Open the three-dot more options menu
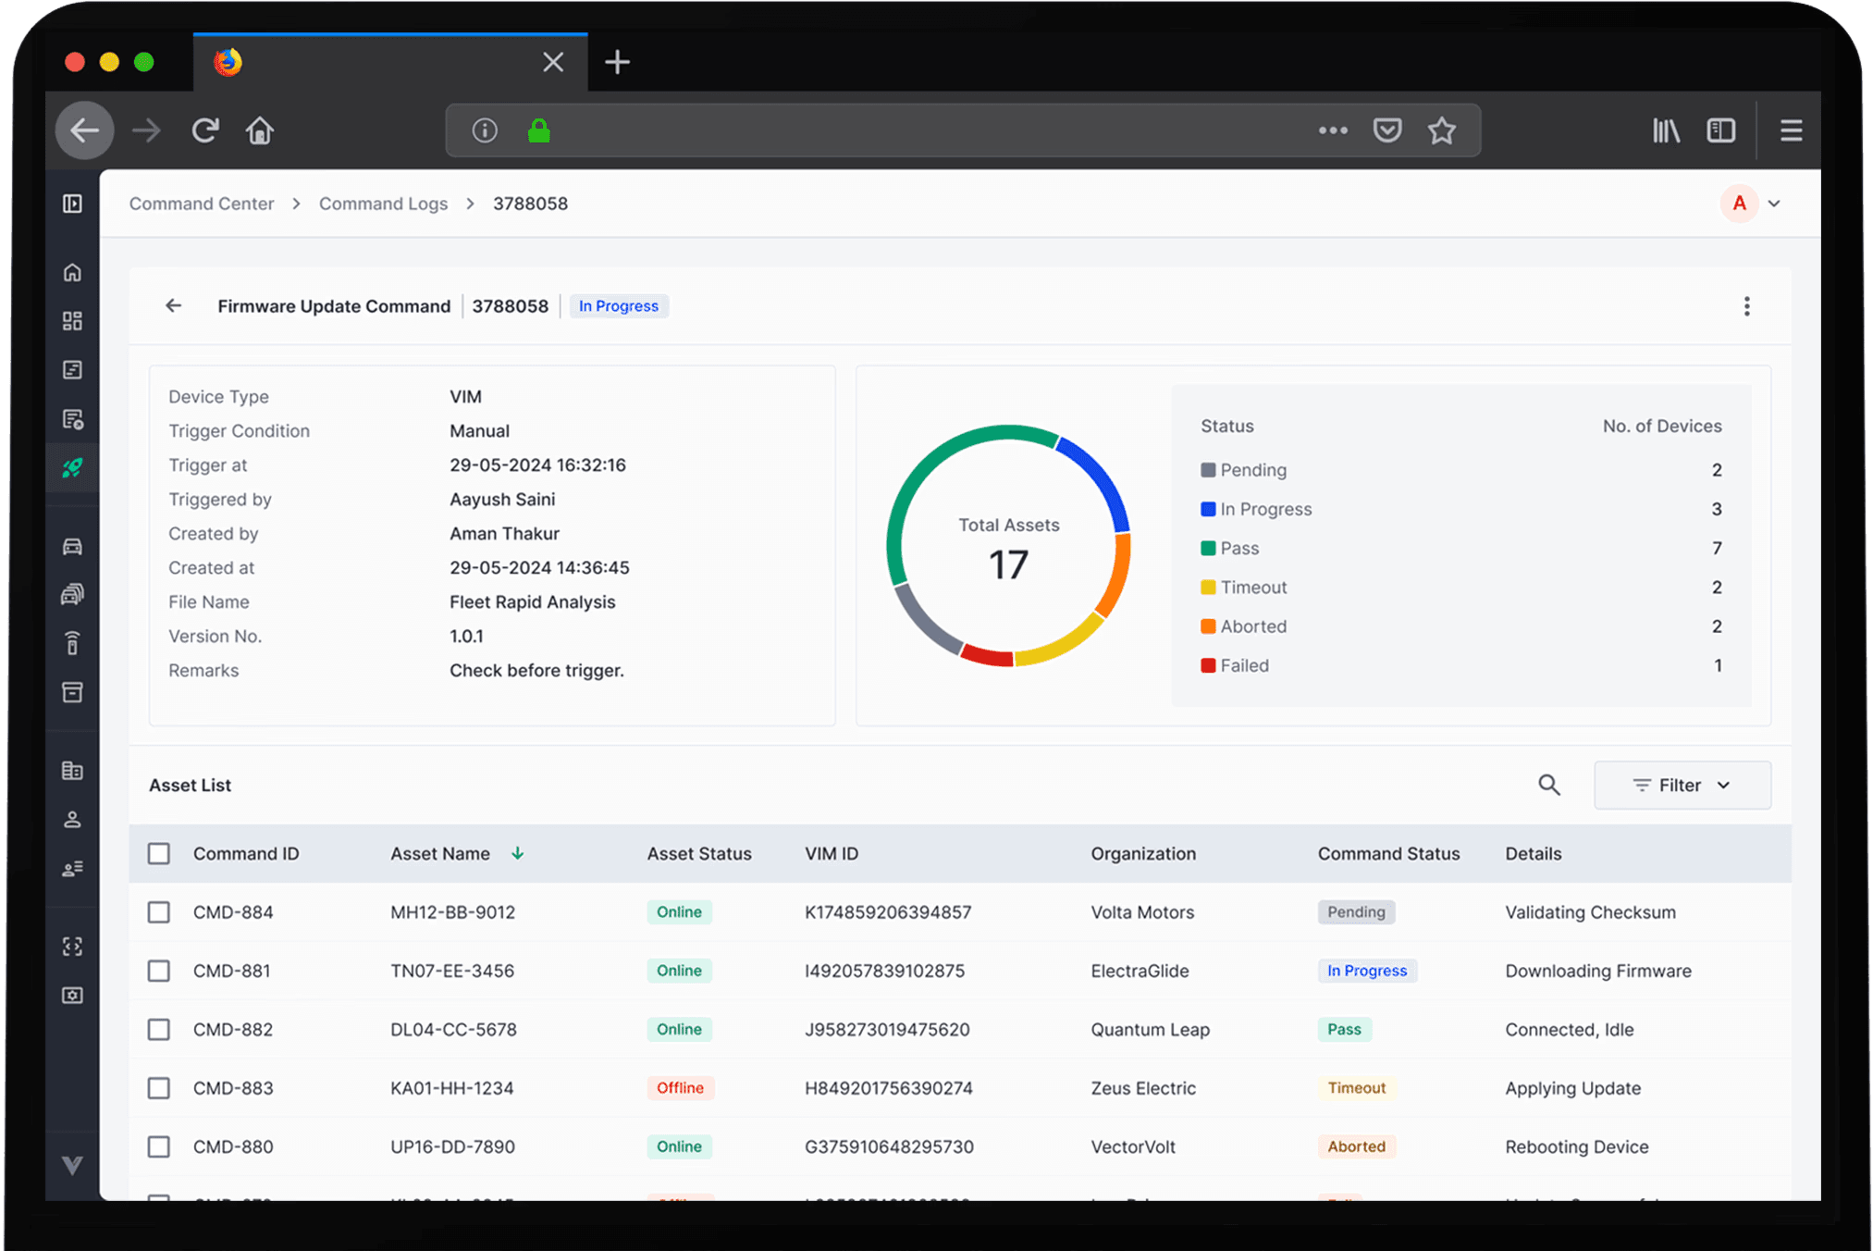 click(x=1746, y=306)
